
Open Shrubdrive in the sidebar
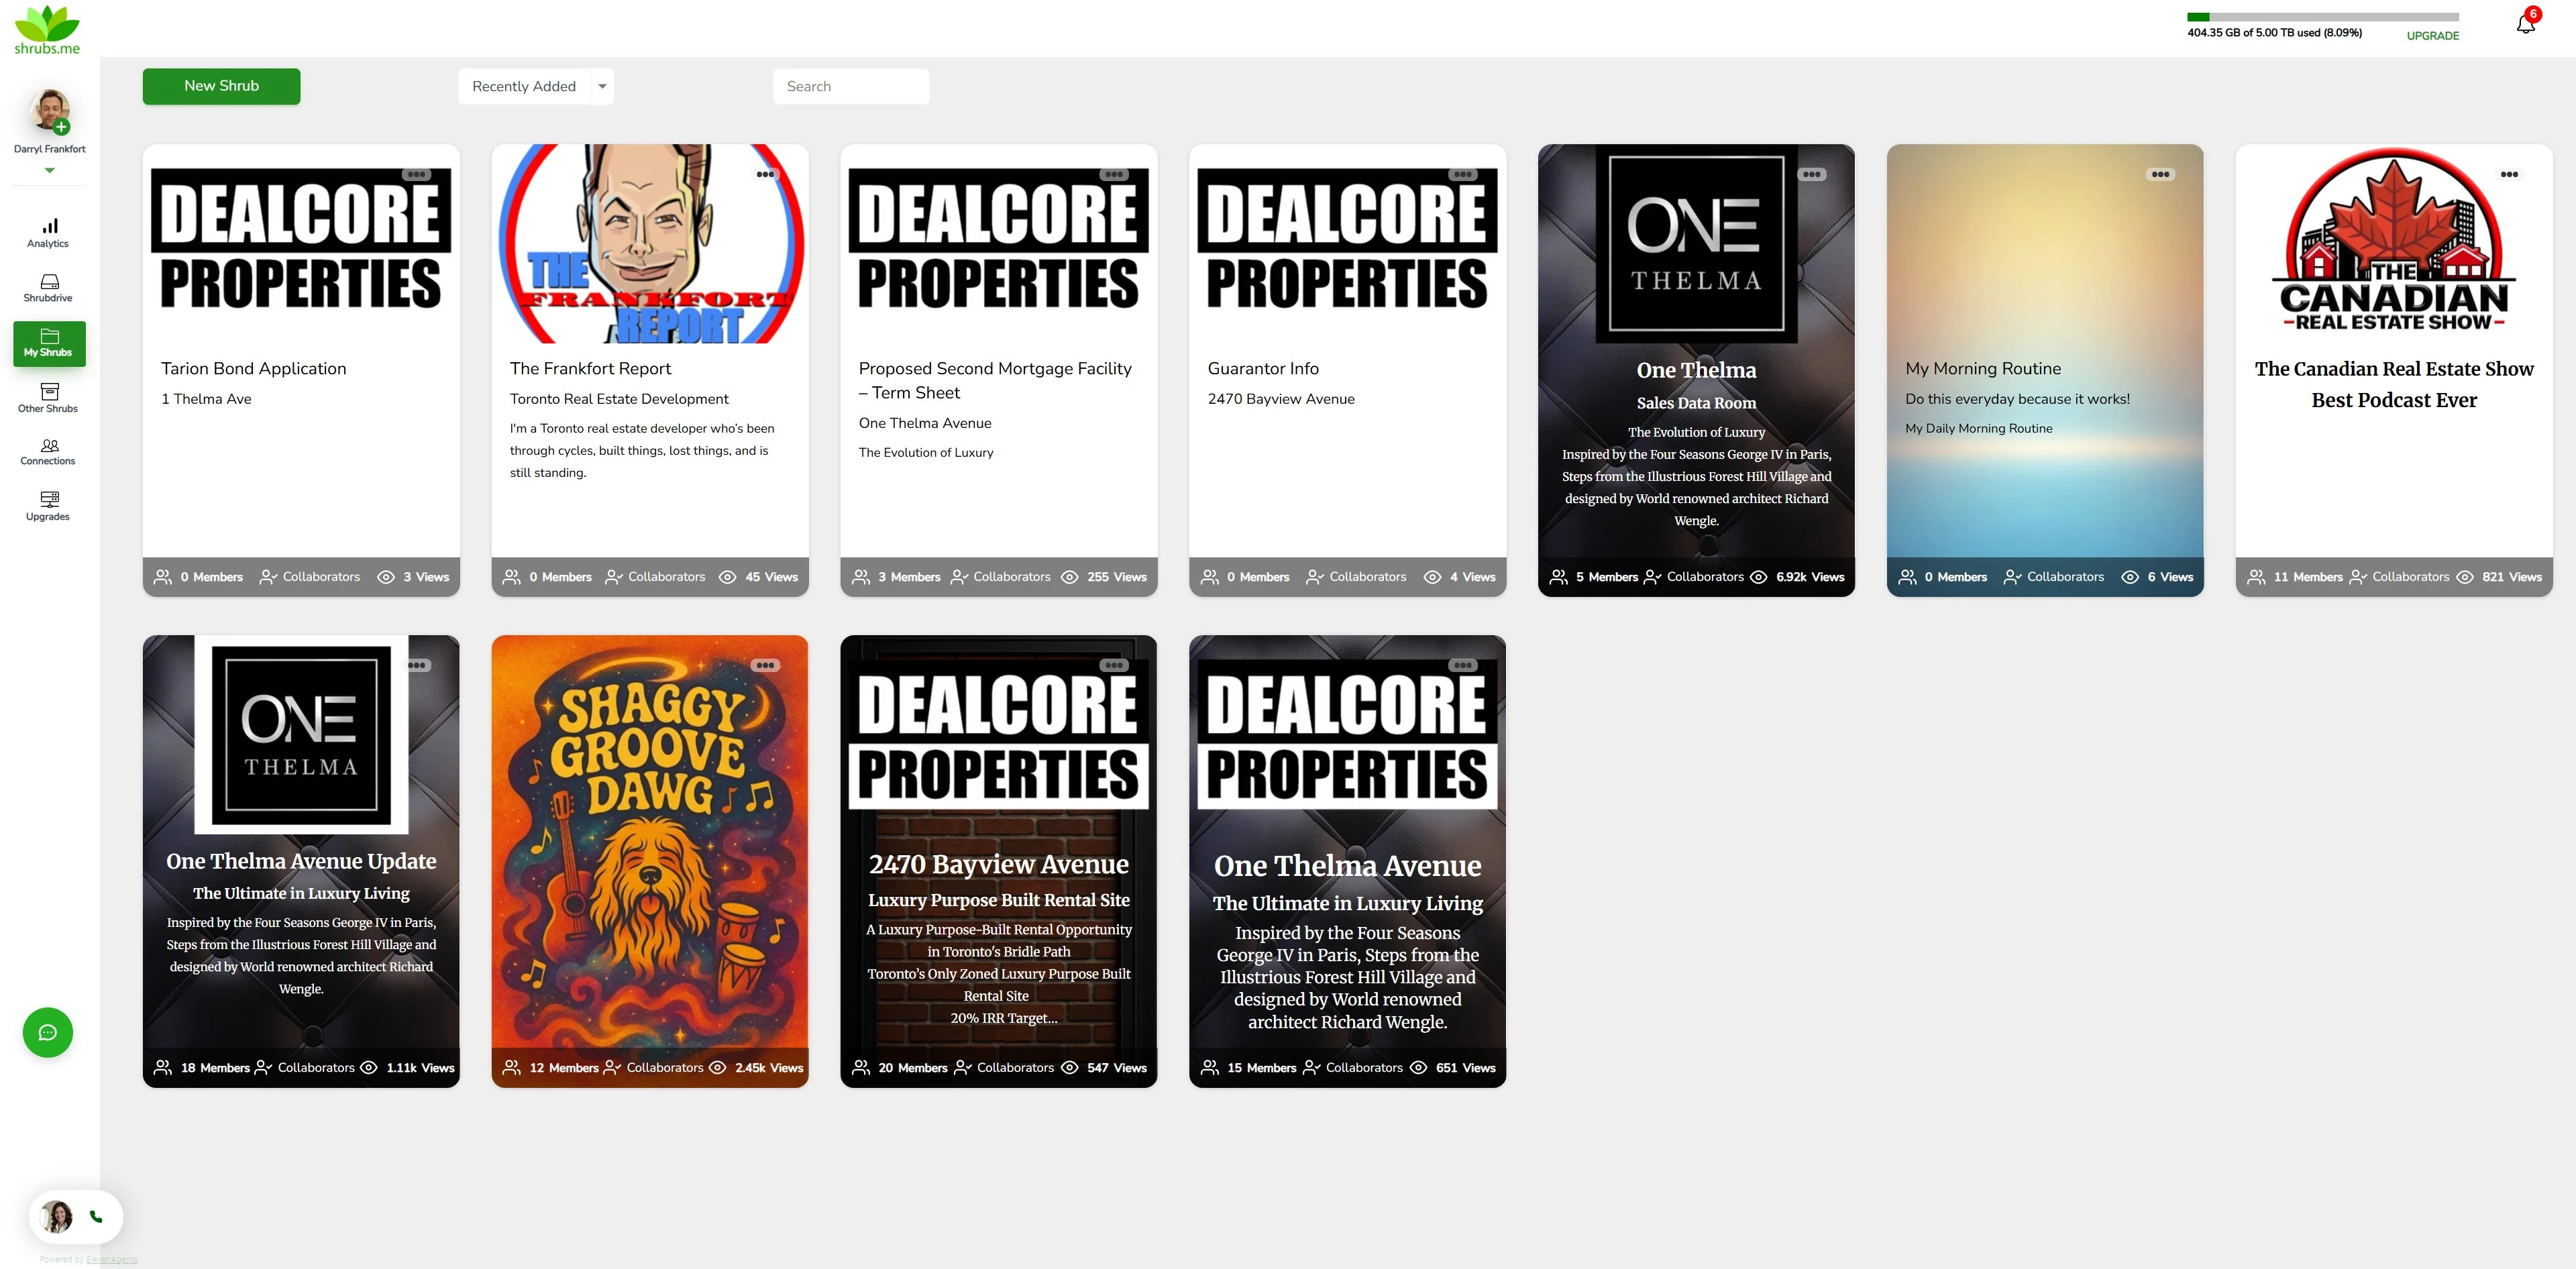tap(48, 288)
